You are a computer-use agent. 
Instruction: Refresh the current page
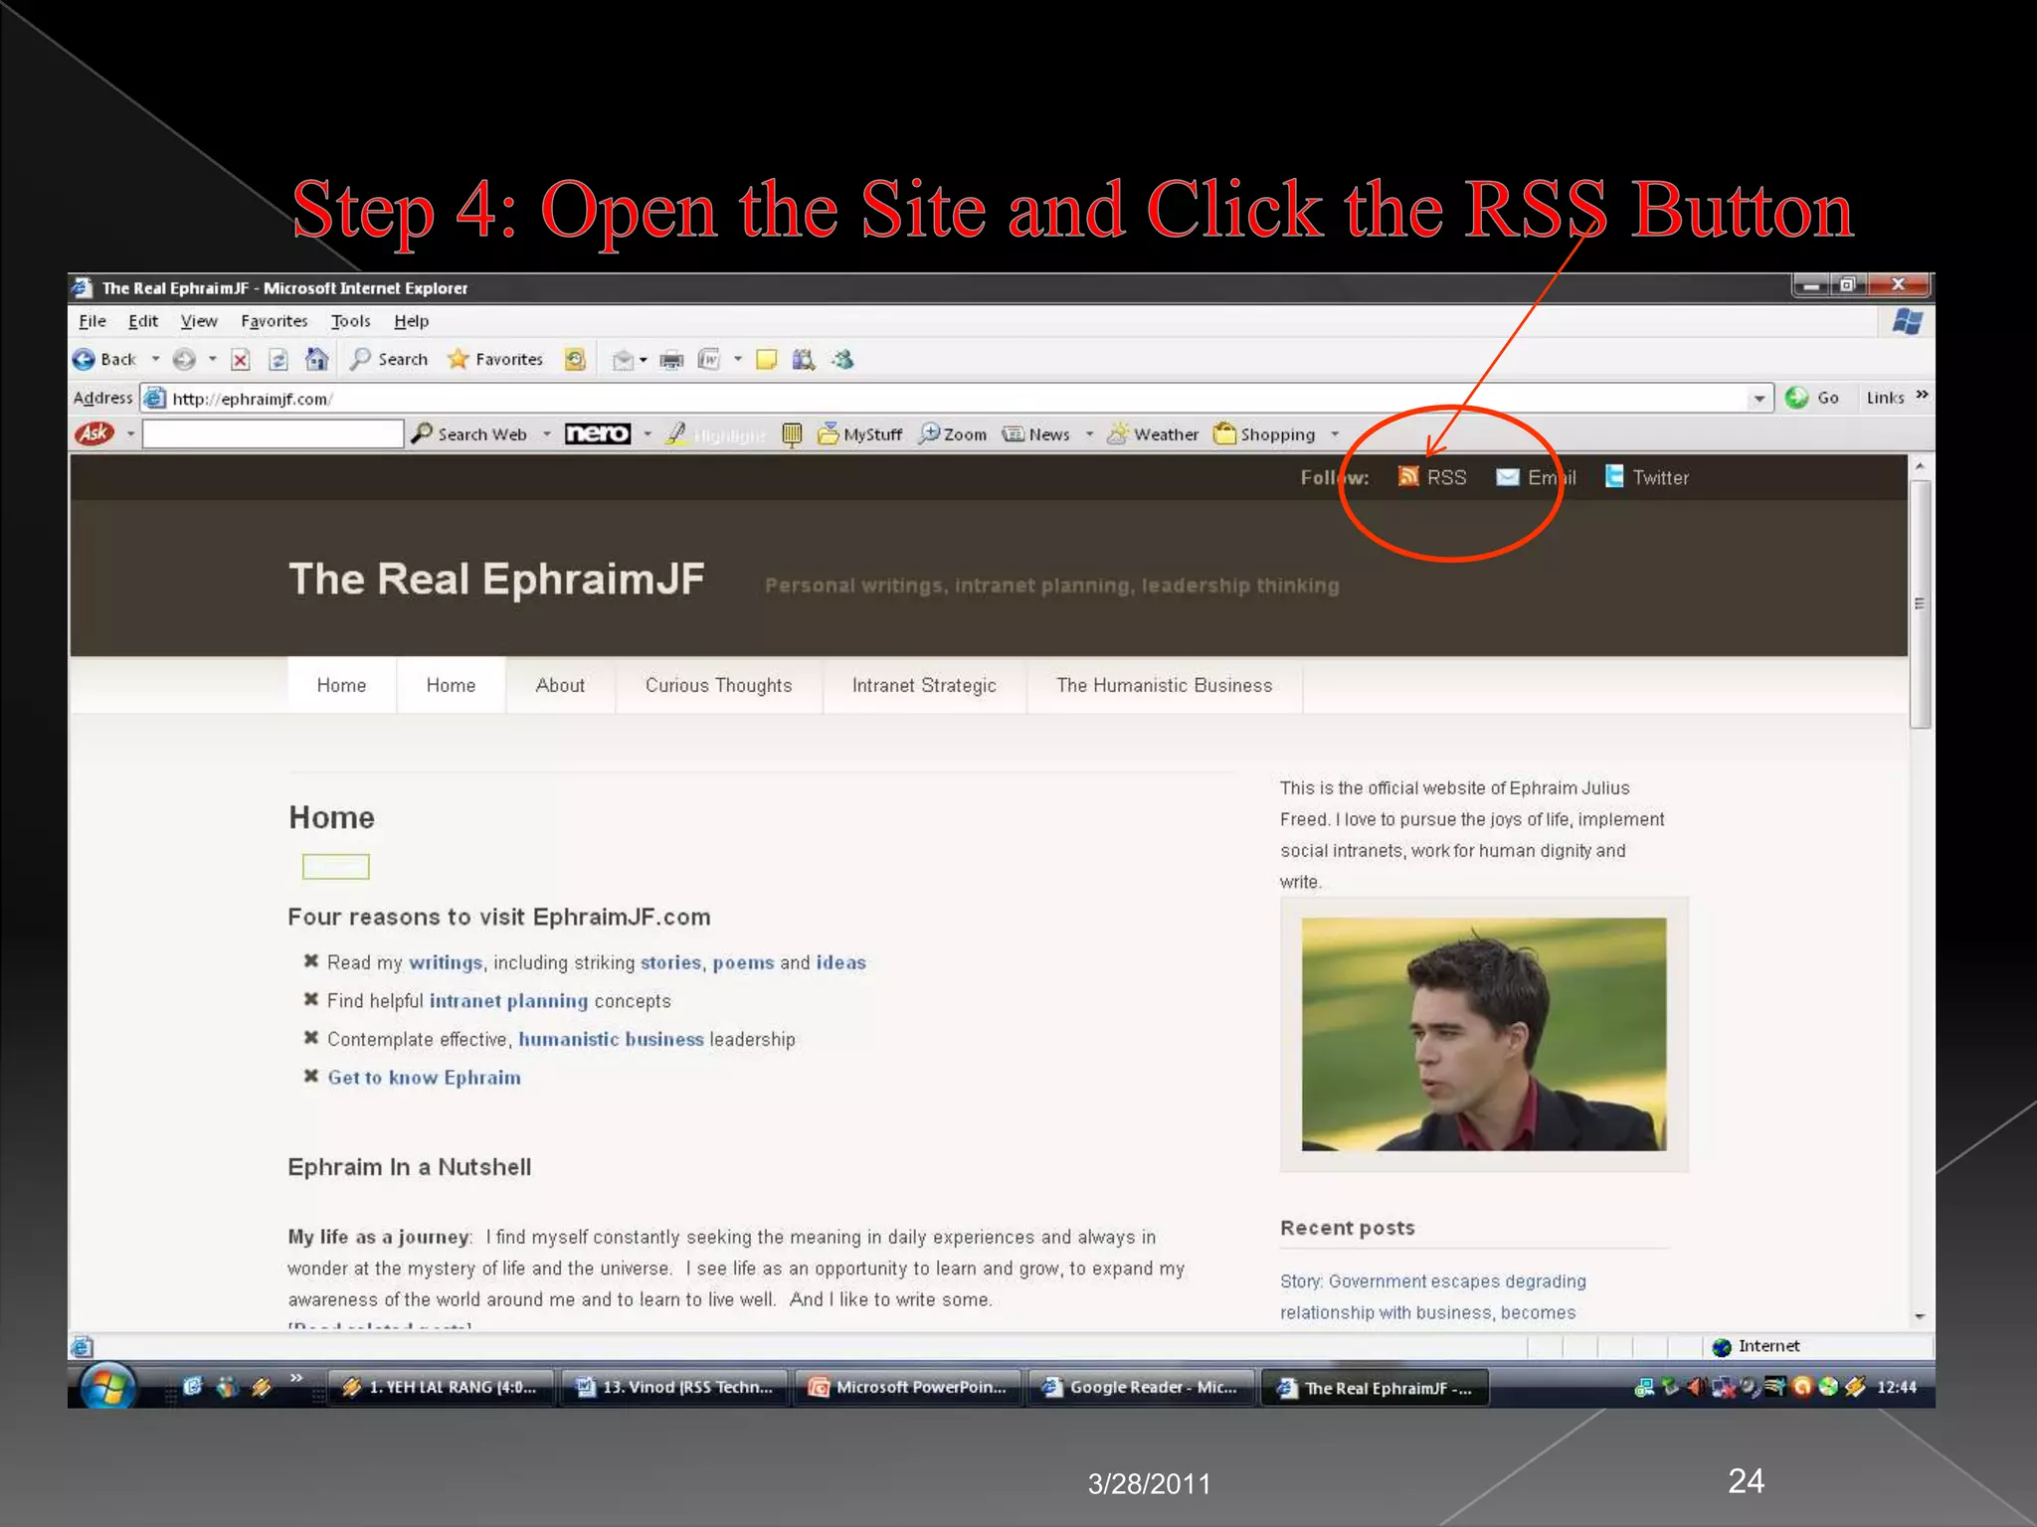278,360
